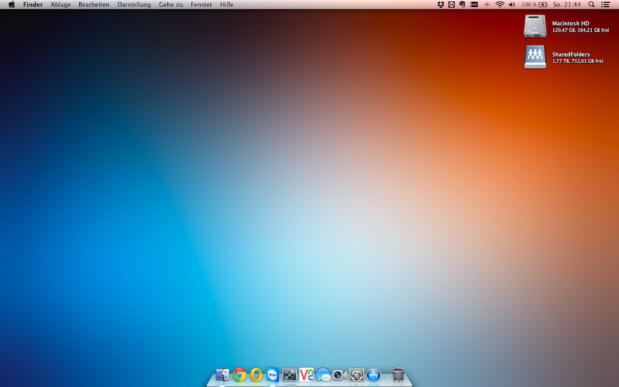Select the SharedFolders network drive

535,57
